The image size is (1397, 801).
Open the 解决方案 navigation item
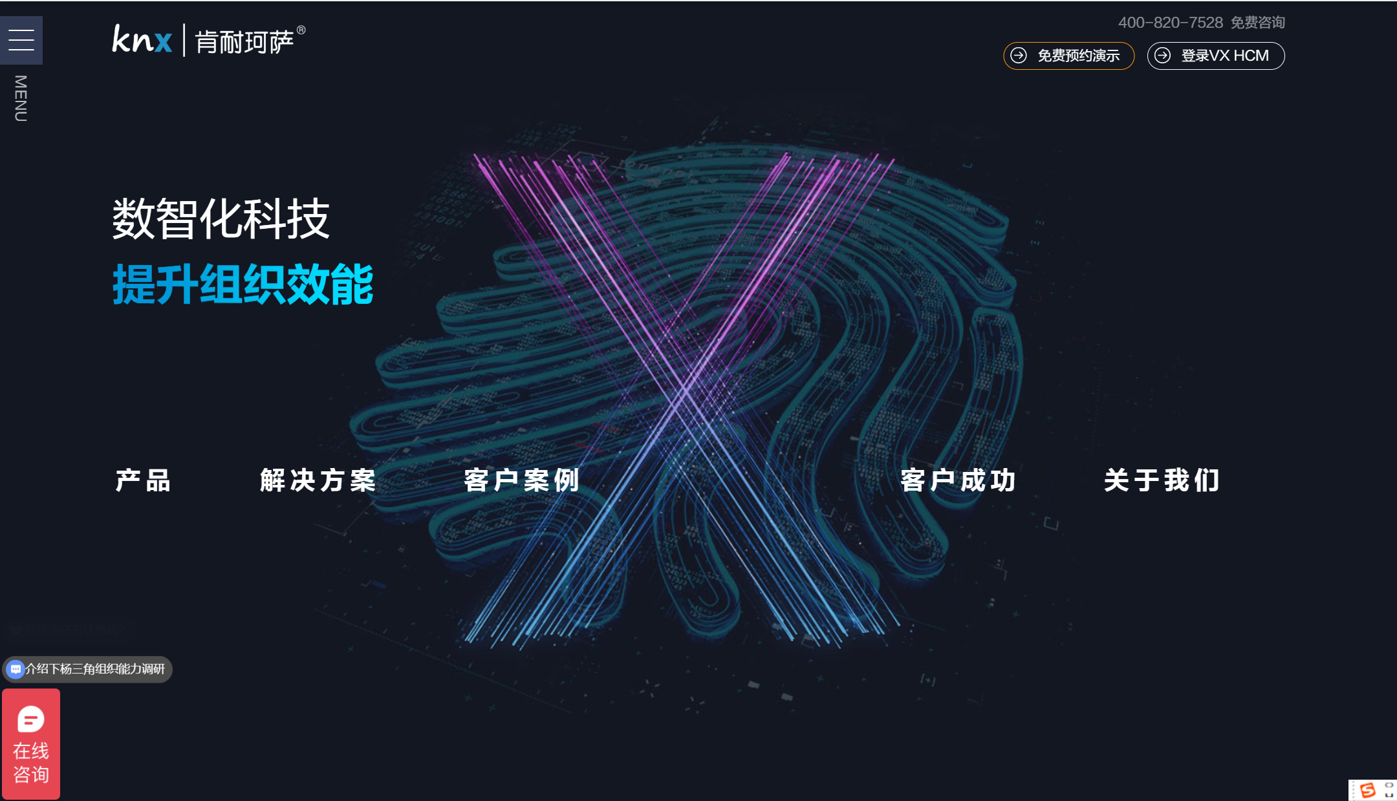pyautogui.click(x=318, y=480)
